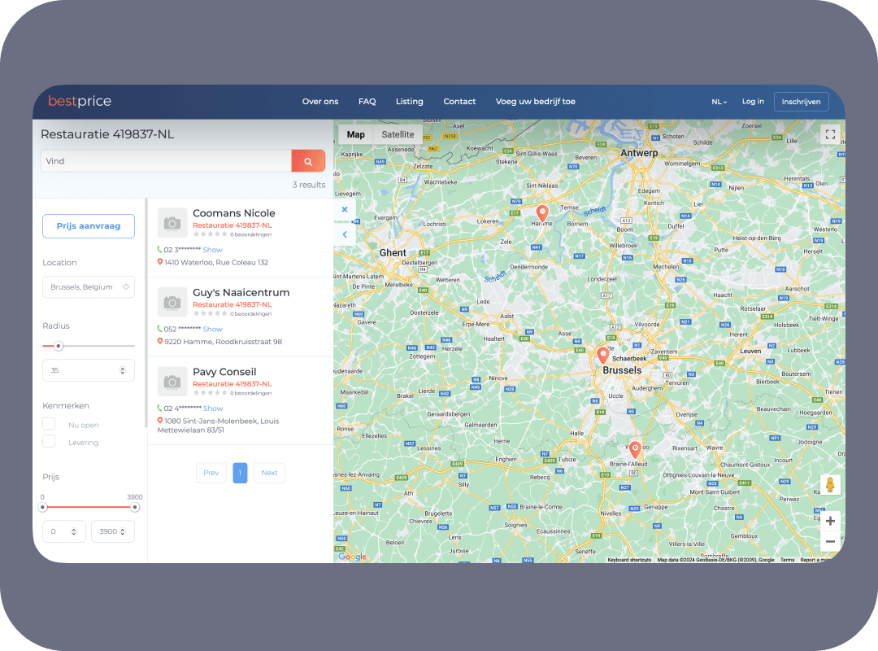
Task: Enable the Levering checkbox
Action: click(50, 442)
